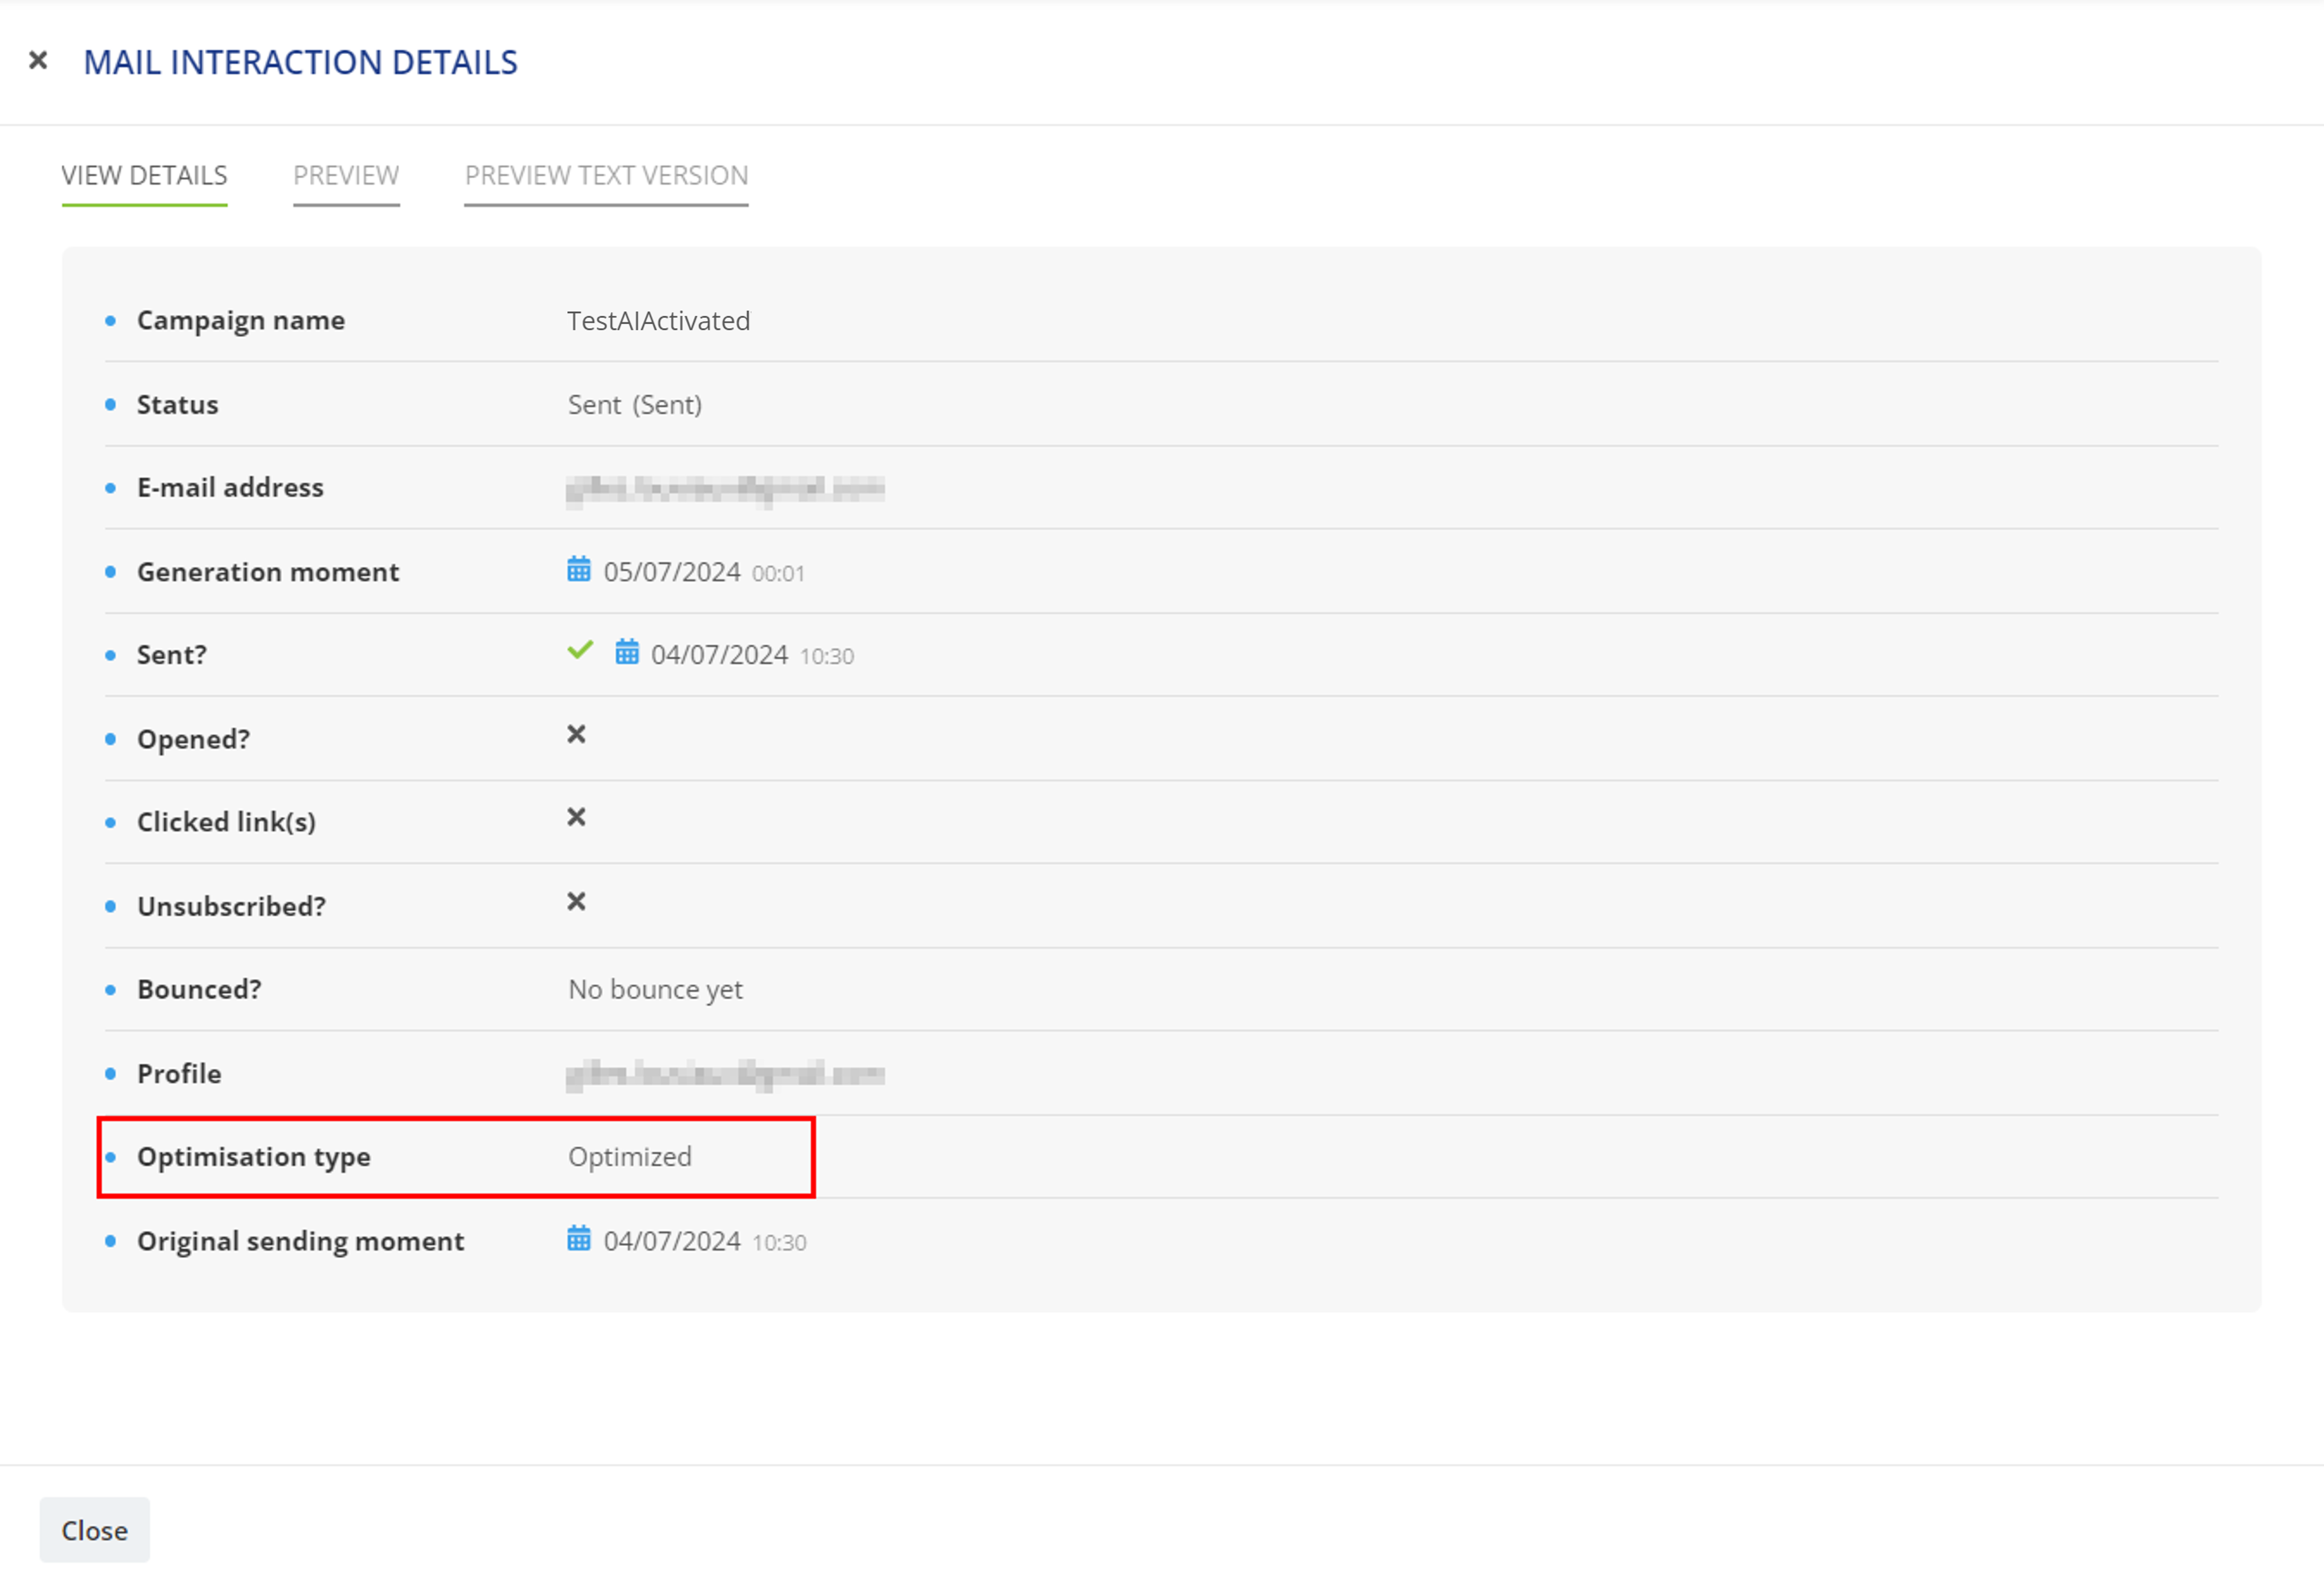The width and height of the screenshot is (2324, 1592).
Task: Click the green checkmark in Sent? row
Action: pos(580,650)
